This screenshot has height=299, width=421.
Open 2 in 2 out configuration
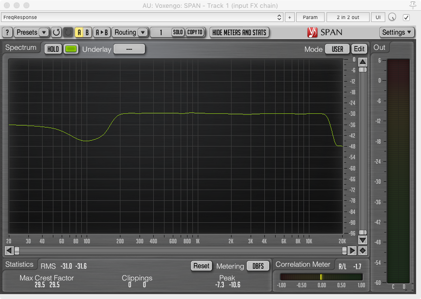(x=348, y=18)
